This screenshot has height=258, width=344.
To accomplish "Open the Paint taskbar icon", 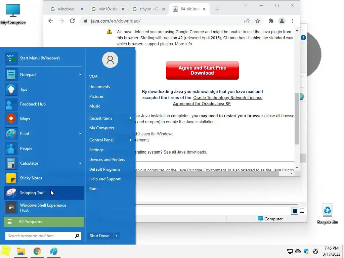I will pos(53,251).
